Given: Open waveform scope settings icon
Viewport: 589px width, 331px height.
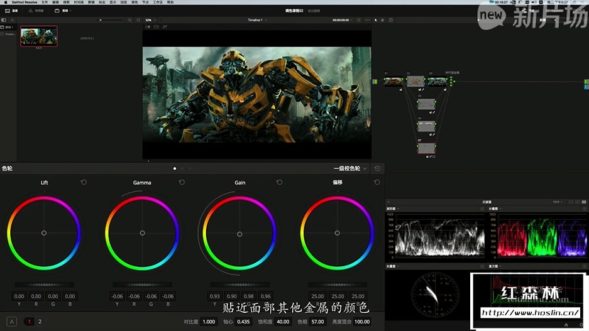Looking at the screenshot, I should point(482,209).
